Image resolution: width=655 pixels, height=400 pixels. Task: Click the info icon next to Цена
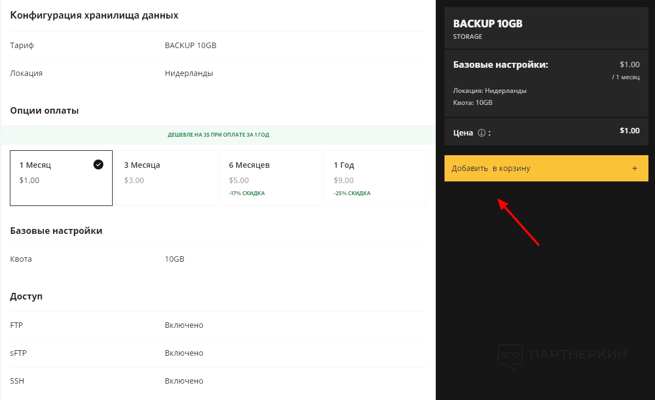[482, 132]
